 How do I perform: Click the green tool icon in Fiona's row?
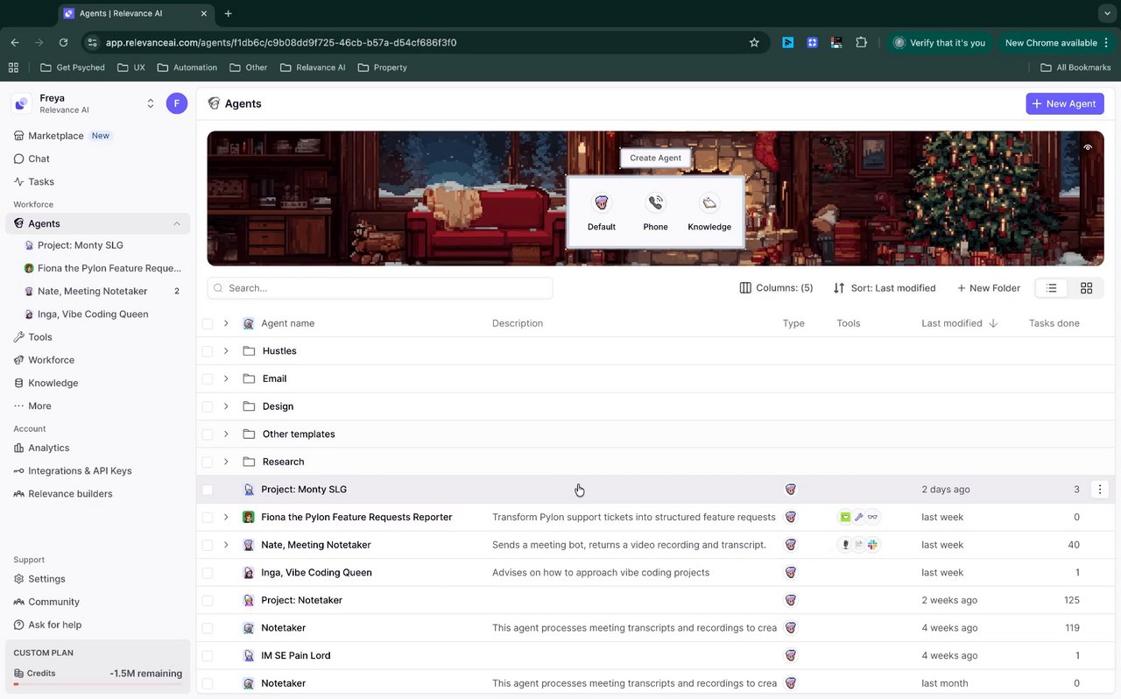[845, 517]
